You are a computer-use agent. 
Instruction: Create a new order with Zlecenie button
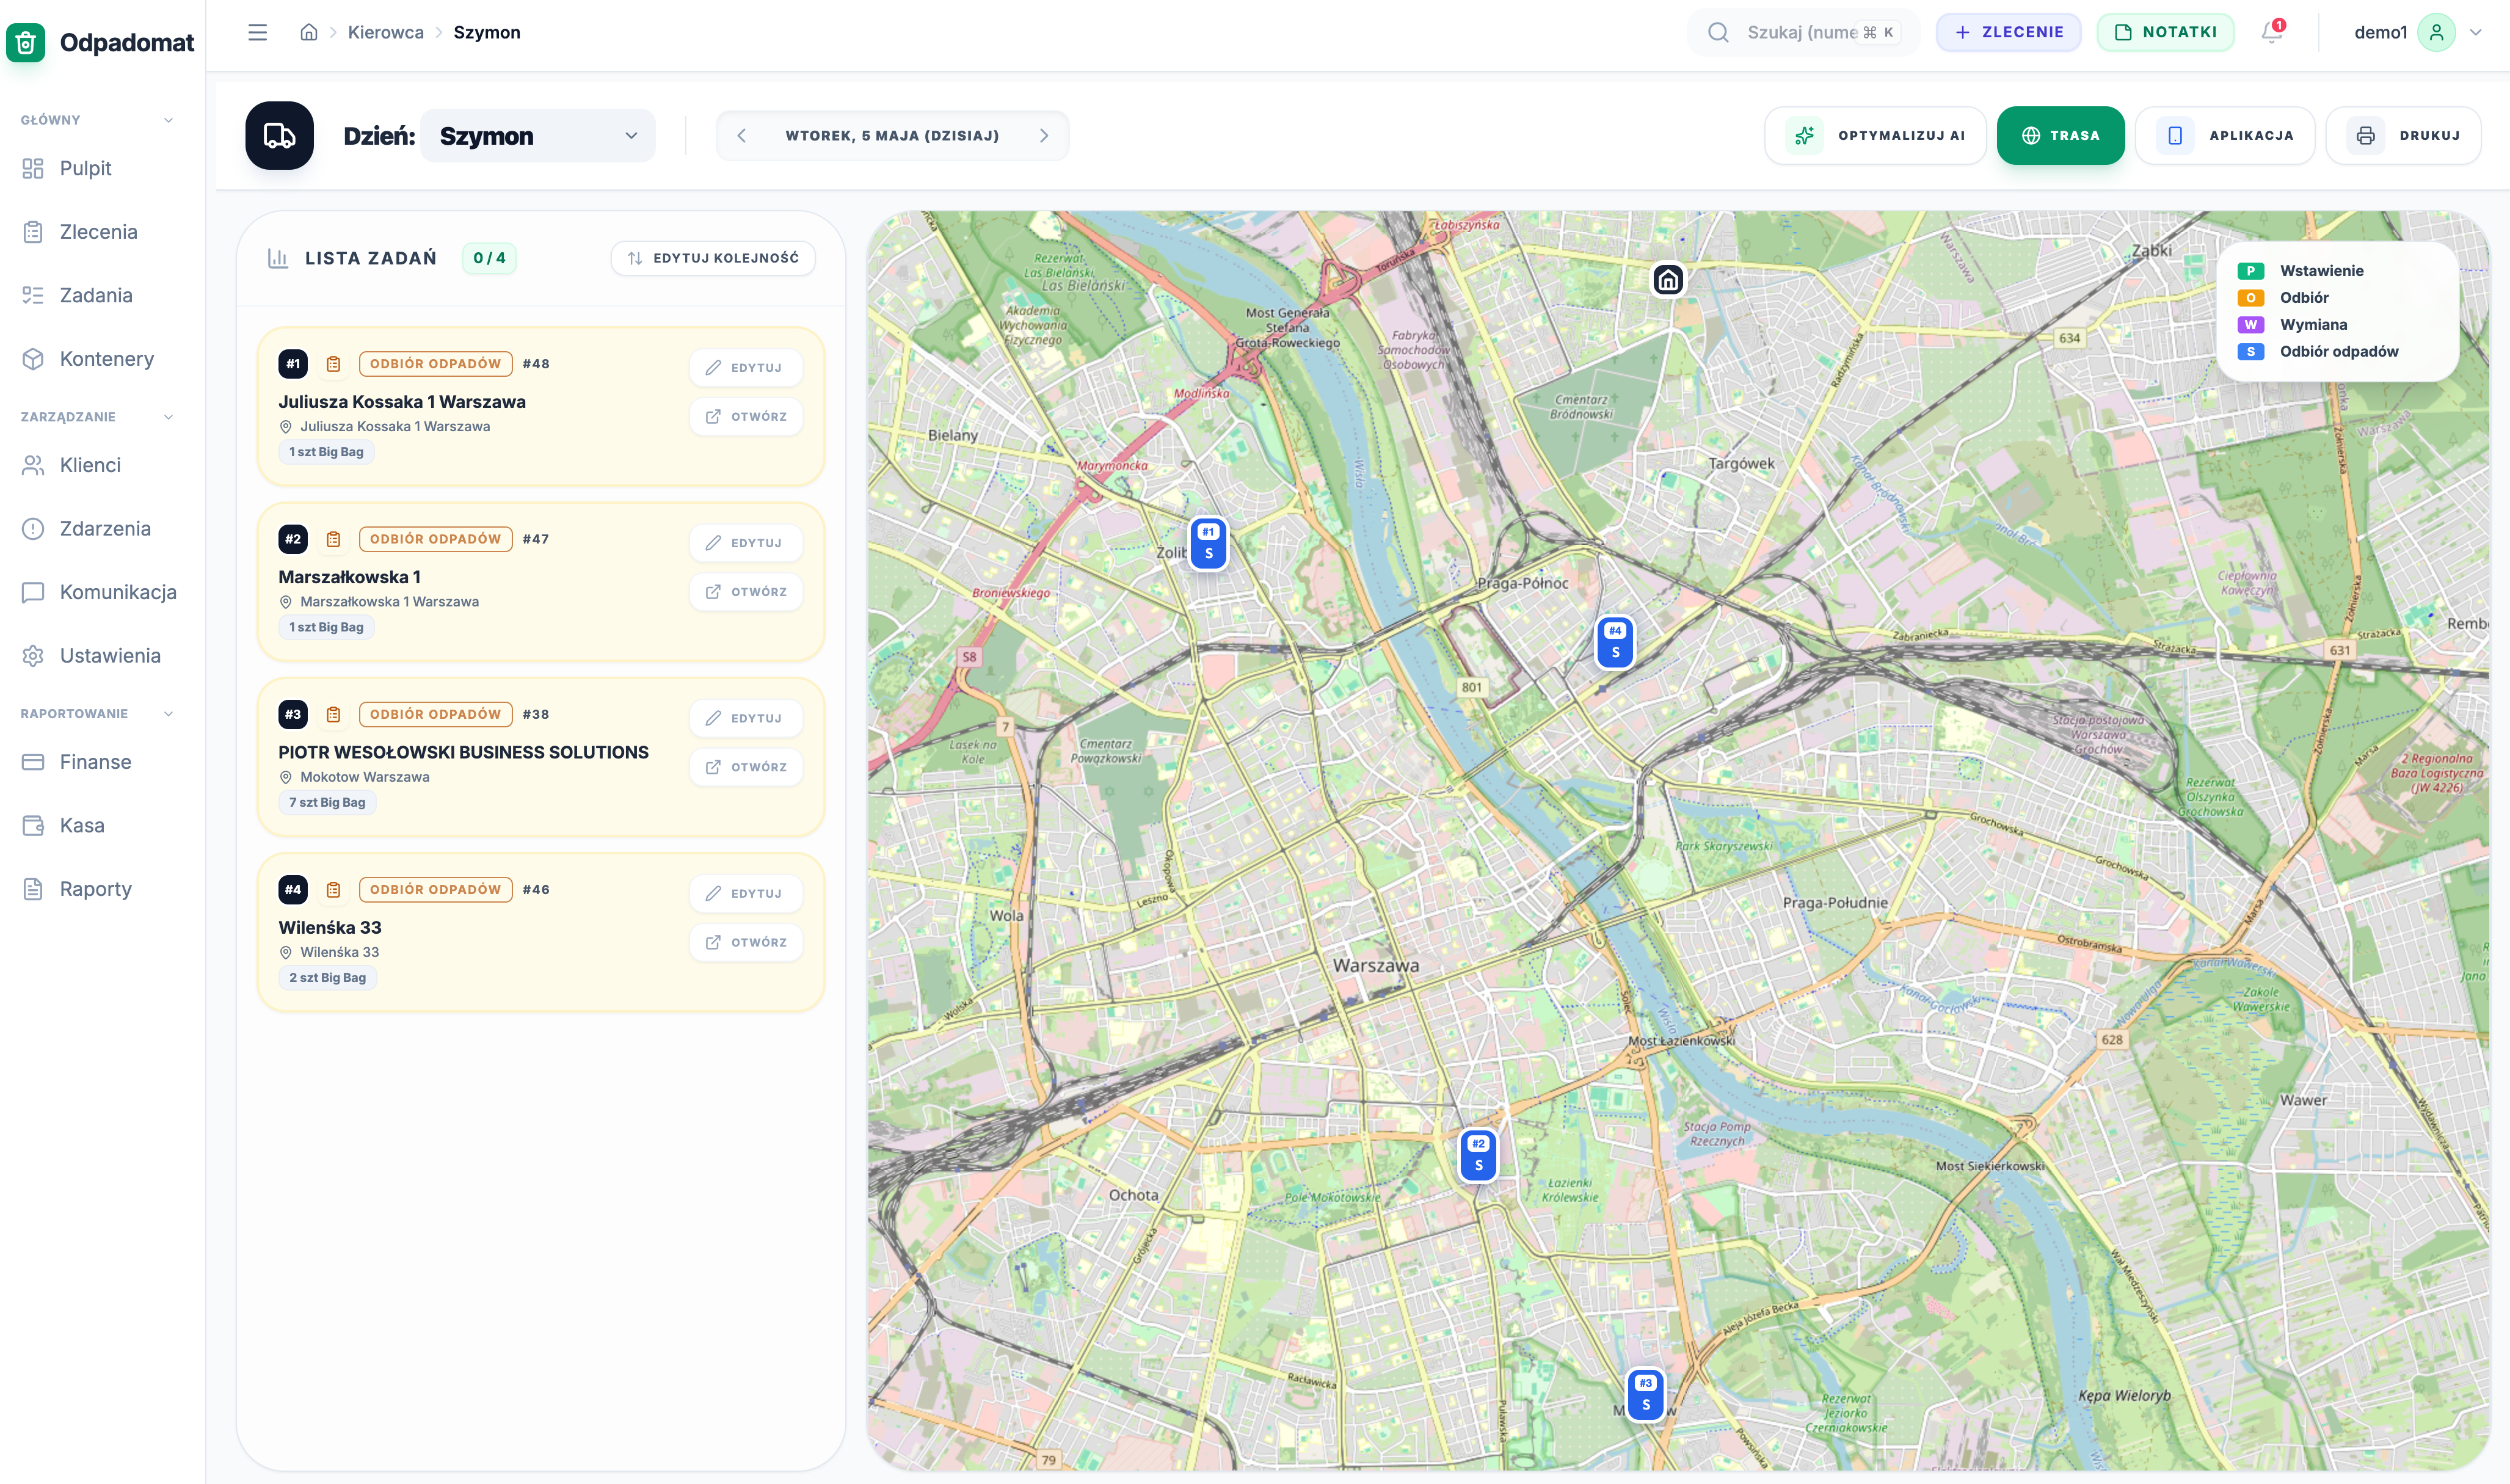click(x=2008, y=32)
